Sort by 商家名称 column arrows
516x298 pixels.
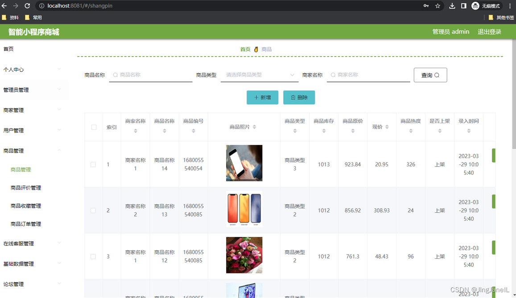click(x=136, y=131)
